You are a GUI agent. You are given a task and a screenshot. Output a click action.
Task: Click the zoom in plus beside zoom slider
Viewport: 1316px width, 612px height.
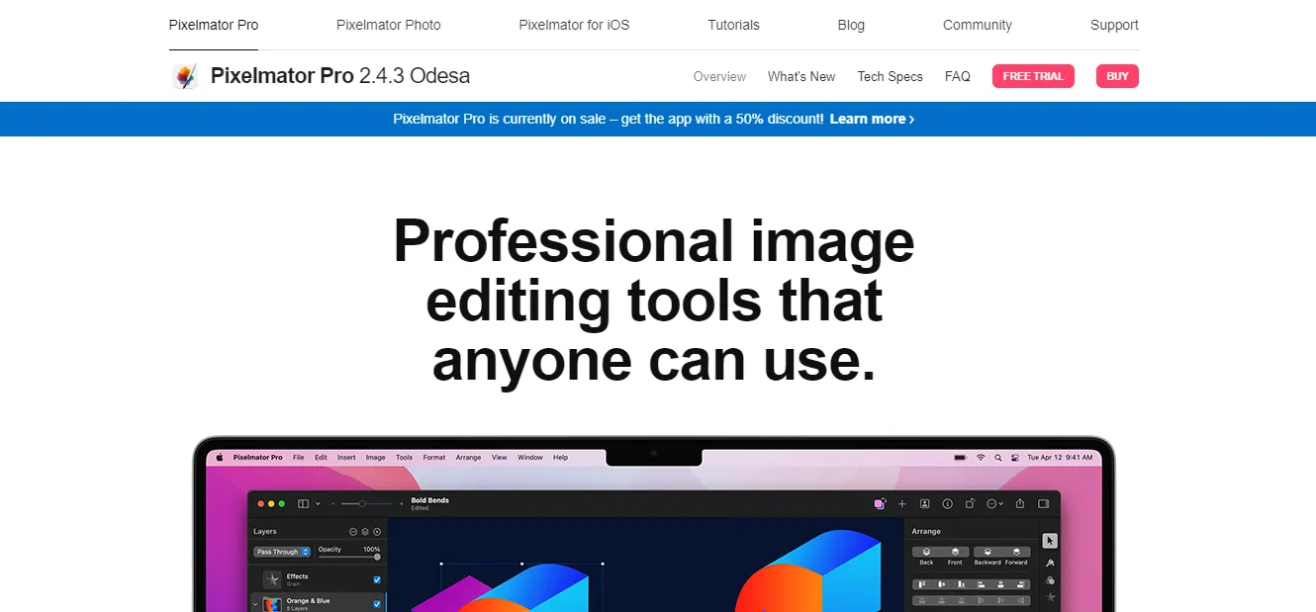pyautogui.click(x=401, y=503)
